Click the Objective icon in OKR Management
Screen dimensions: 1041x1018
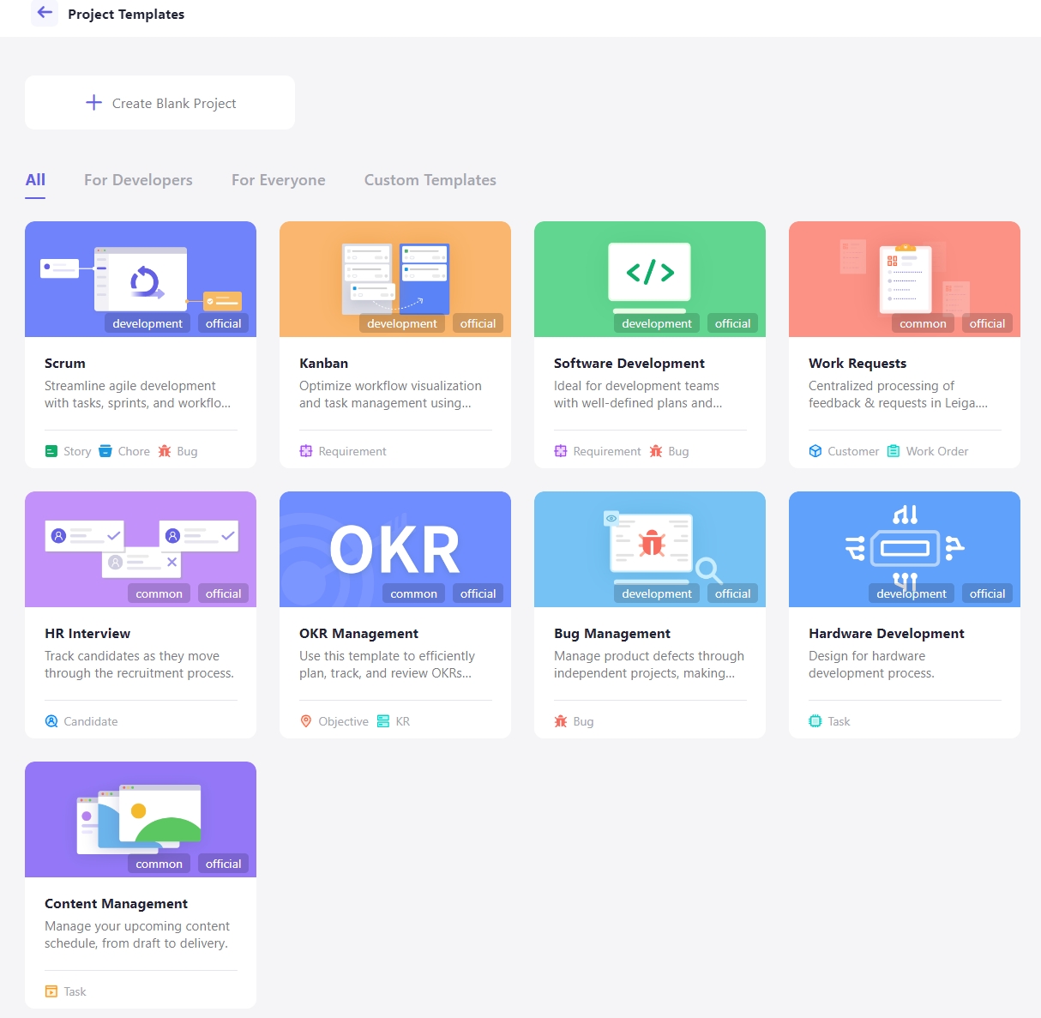point(306,721)
